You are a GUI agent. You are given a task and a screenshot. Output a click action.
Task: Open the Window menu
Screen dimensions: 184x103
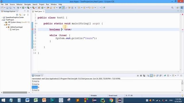[x=54, y=4]
